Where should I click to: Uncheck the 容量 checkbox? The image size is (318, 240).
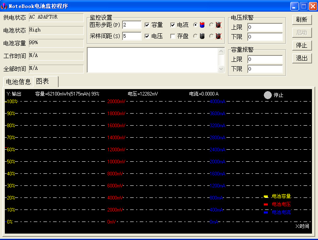coord(147,25)
